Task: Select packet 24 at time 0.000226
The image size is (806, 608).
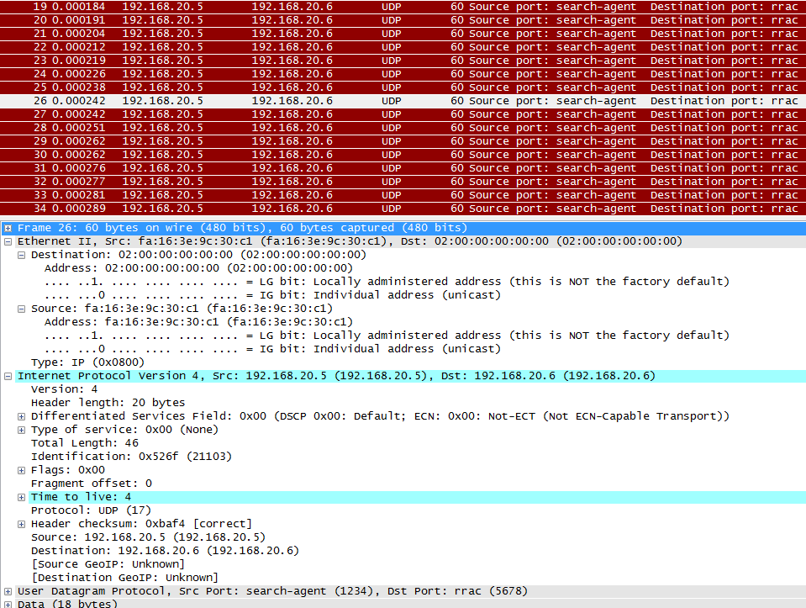Action: [x=403, y=73]
